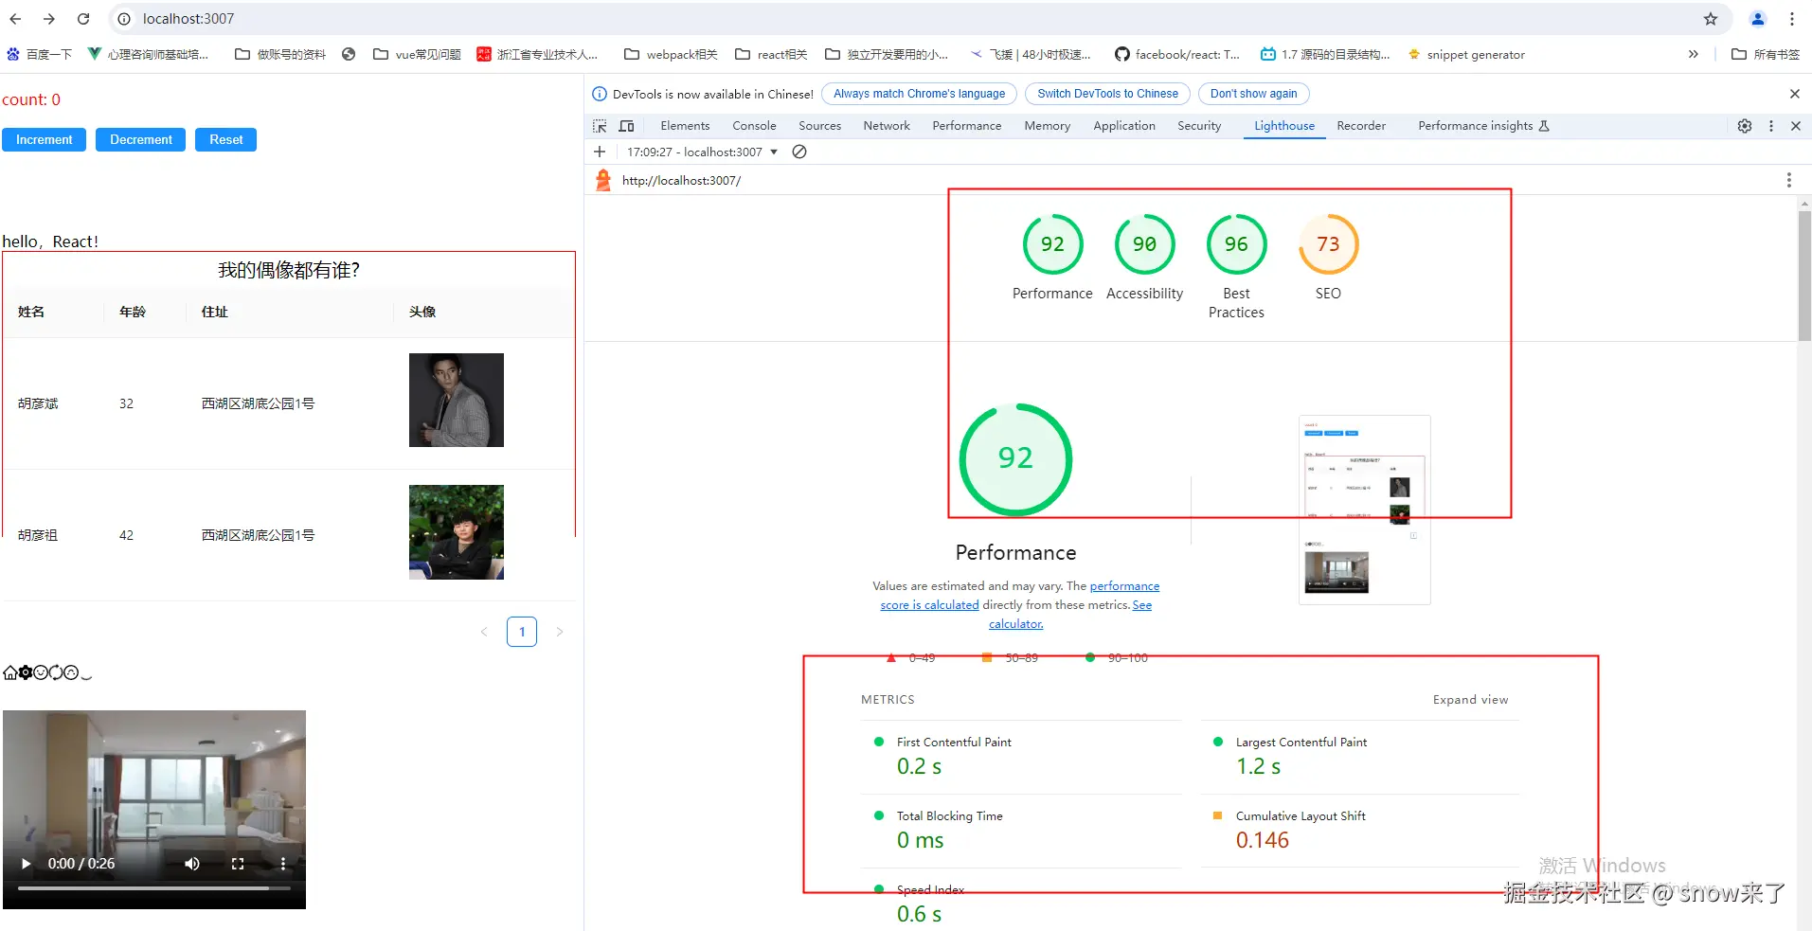Reset the counter
1812x931 pixels.
225,139
